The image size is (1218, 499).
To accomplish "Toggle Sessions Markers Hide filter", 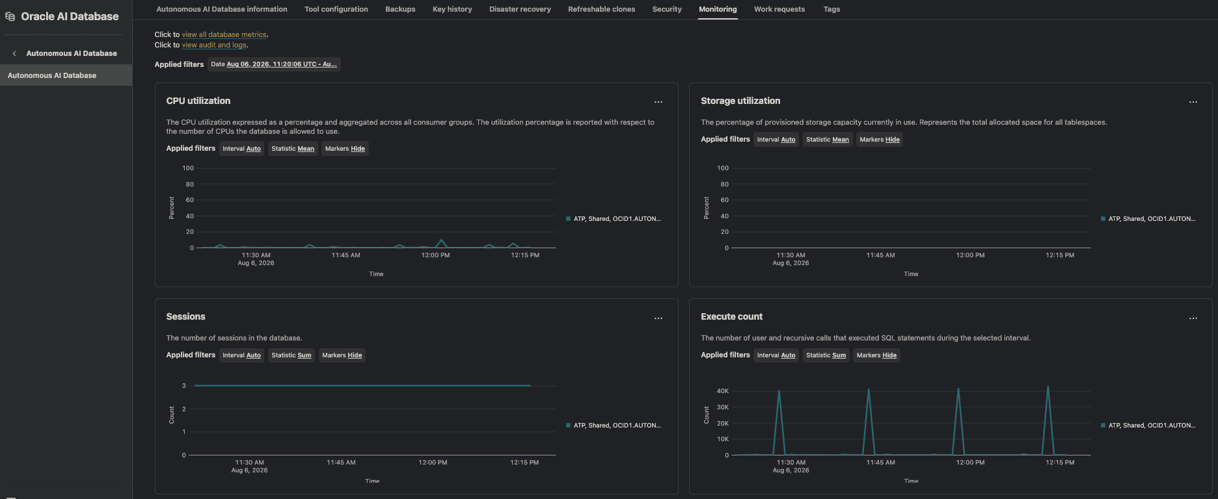I will click(x=342, y=355).
